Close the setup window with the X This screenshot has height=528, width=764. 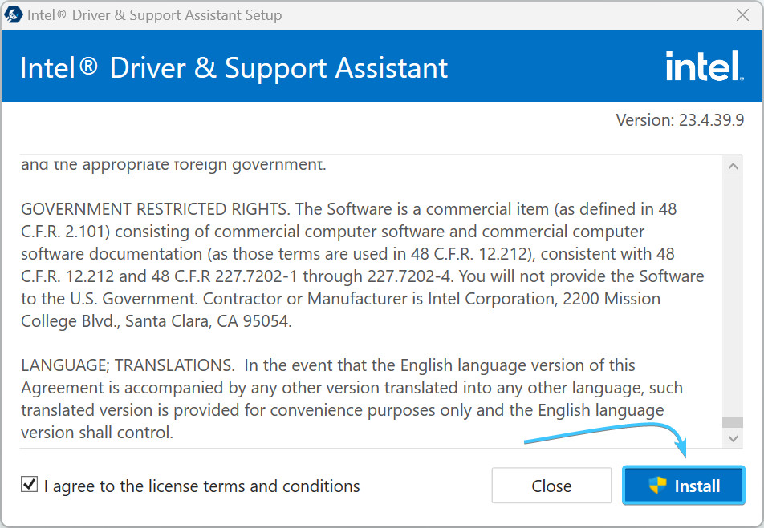[743, 15]
